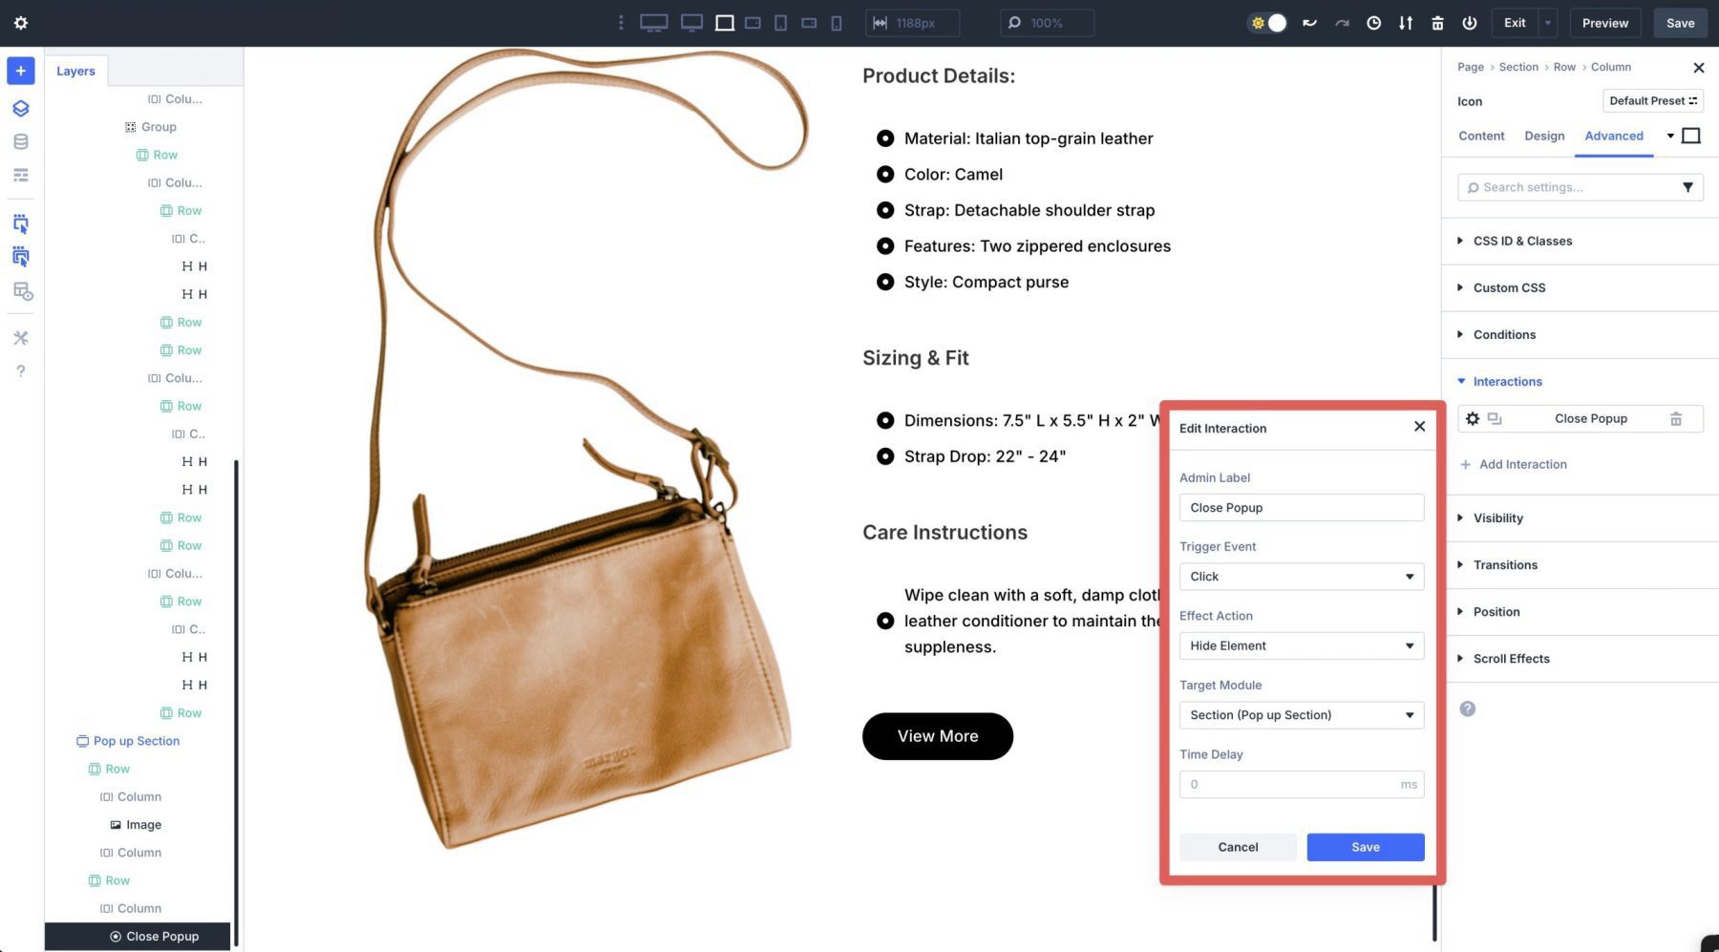The height and width of the screenshot is (952, 1719).
Task: Expand the Transitions section
Action: tap(1505, 564)
